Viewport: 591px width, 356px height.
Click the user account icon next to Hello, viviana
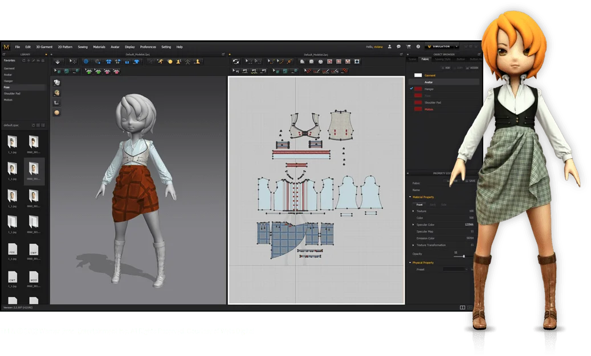390,46
